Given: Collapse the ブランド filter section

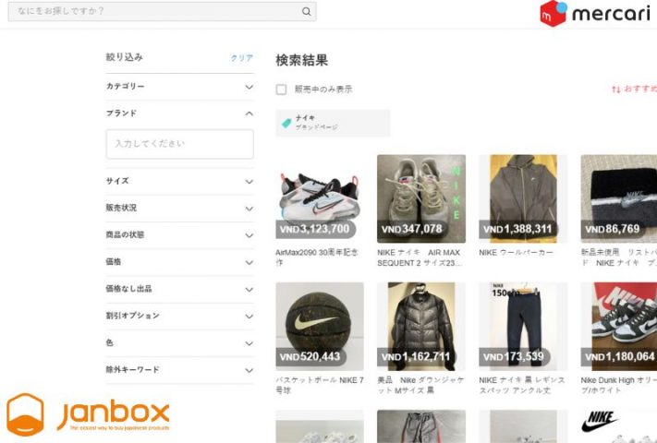Looking at the screenshot, I should 249,114.
